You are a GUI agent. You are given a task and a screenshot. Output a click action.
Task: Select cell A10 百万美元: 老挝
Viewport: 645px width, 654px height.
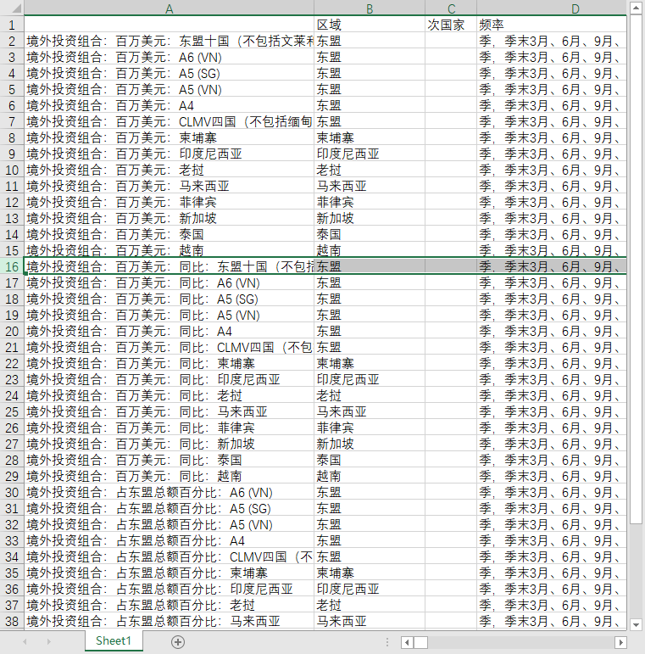169,170
